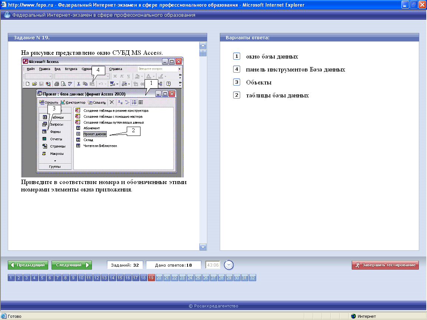Jump to question 10 in the navigator

pos(81,278)
